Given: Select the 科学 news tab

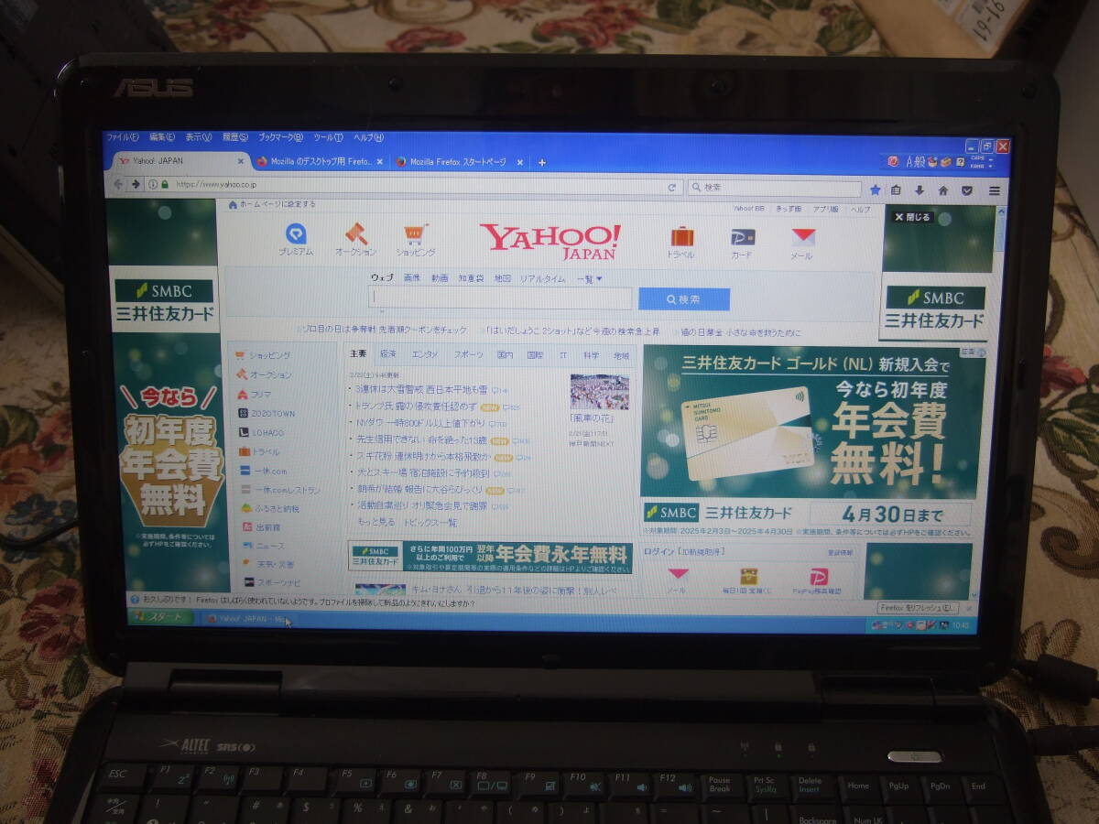Looking at the screenshot, I should click(x=592, y=354).
